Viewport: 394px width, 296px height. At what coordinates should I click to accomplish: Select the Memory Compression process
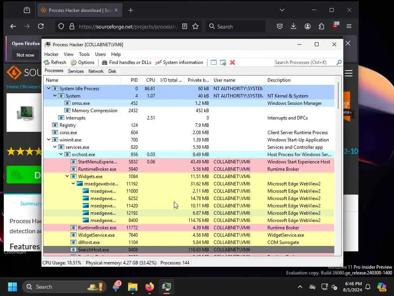point(189,111)
